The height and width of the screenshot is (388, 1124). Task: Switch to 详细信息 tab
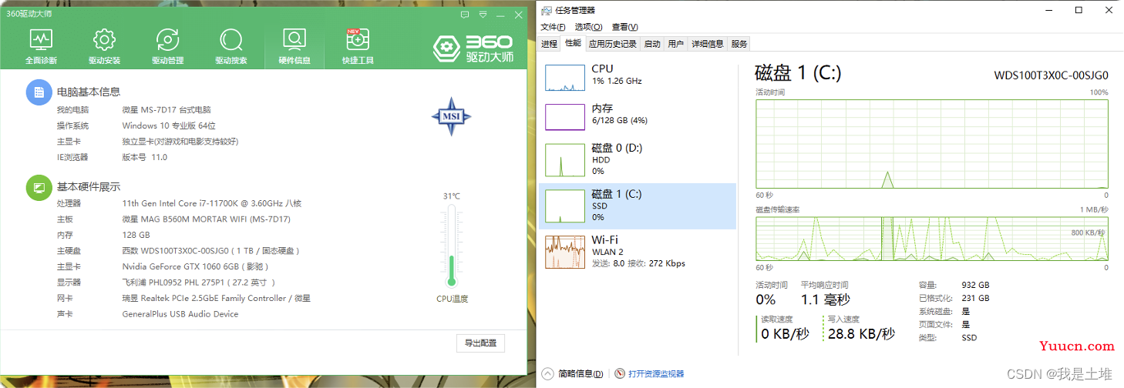click(x=708, y=44)
